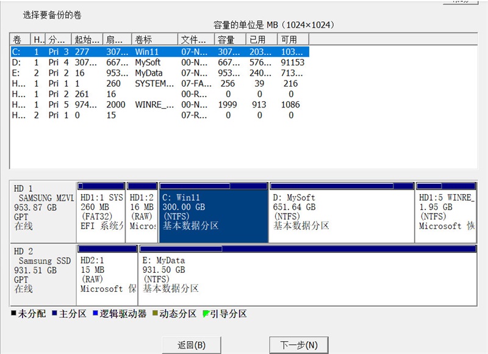Sort by the 扇 sectors column header

(x=117, y=40)
